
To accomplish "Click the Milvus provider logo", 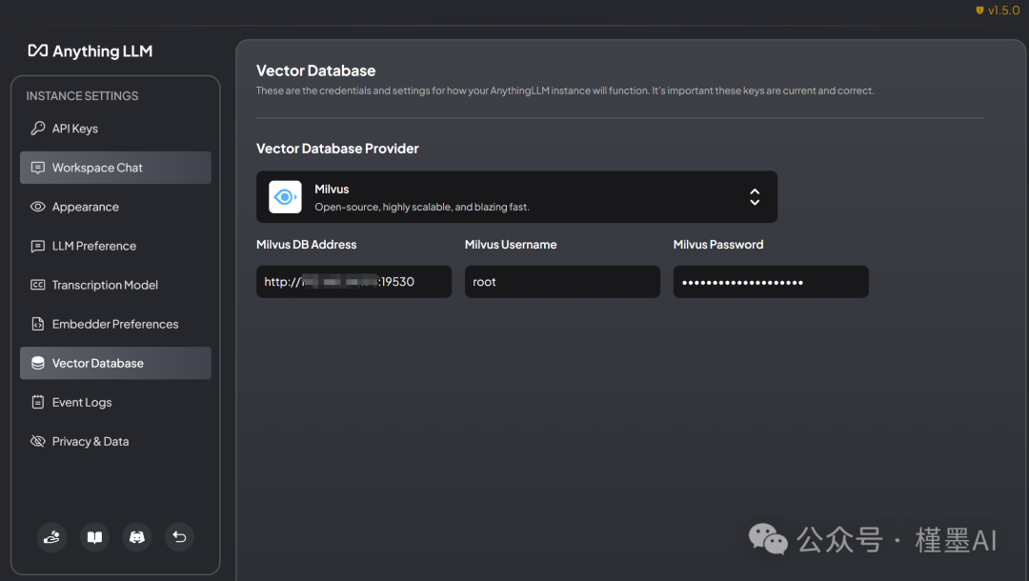I will 285,197.
